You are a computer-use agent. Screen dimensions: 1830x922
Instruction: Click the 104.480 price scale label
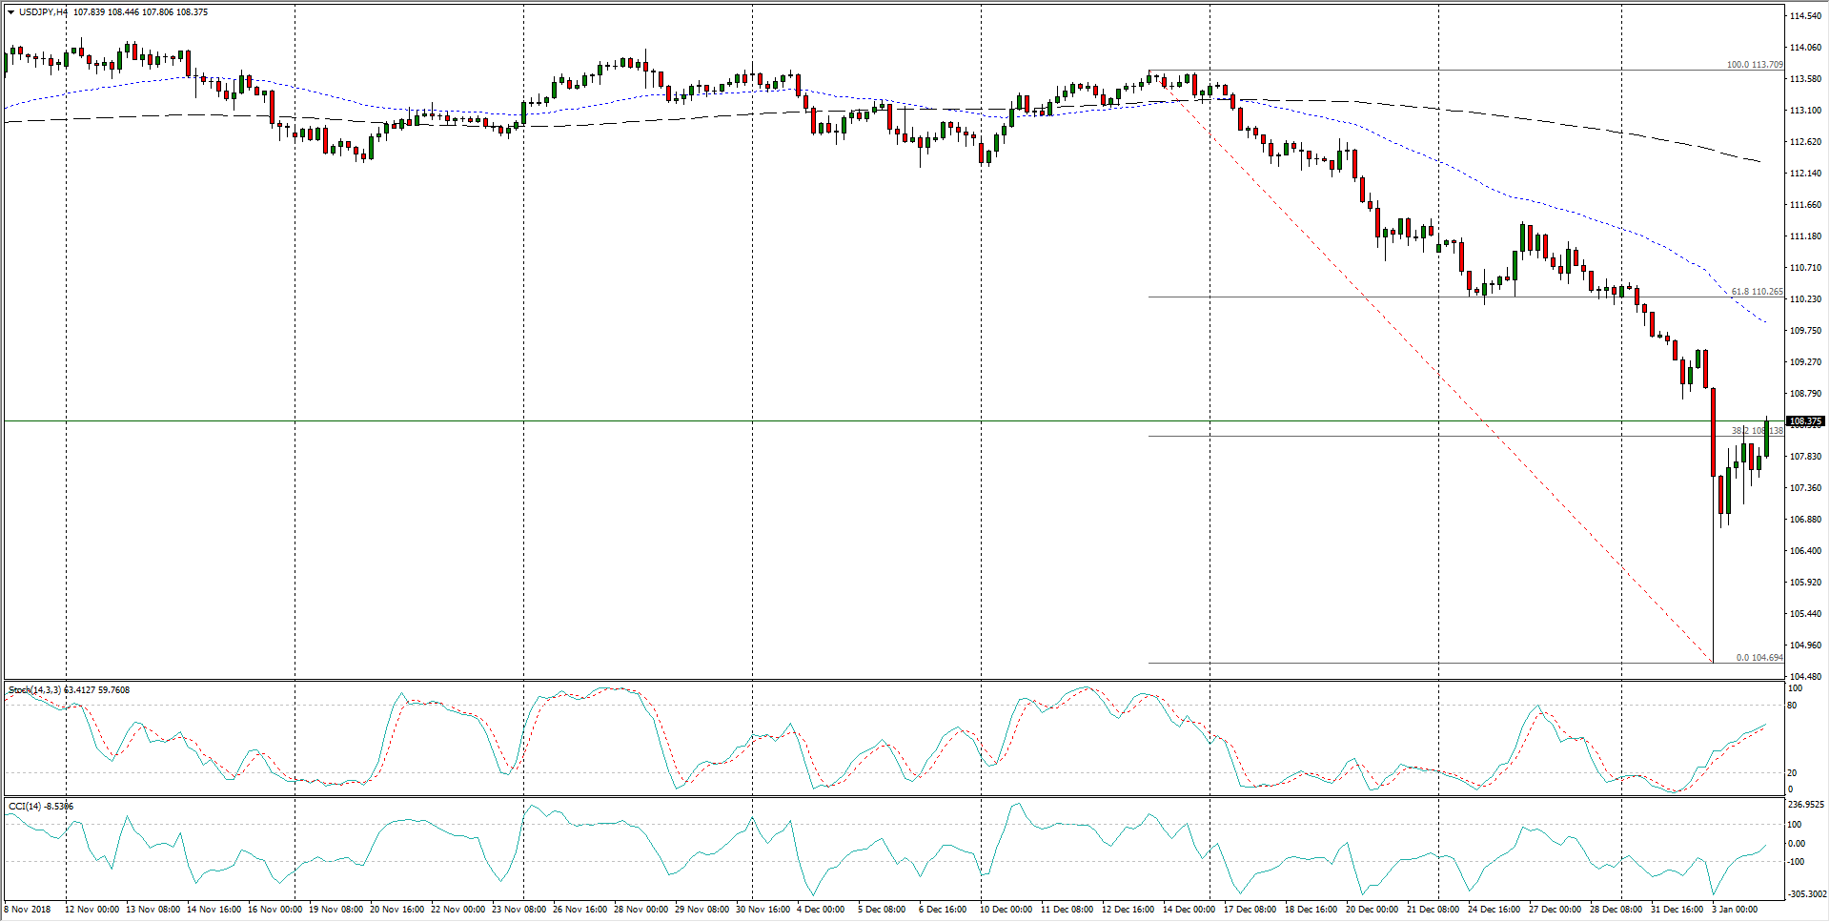click(x=1805, y=676)
